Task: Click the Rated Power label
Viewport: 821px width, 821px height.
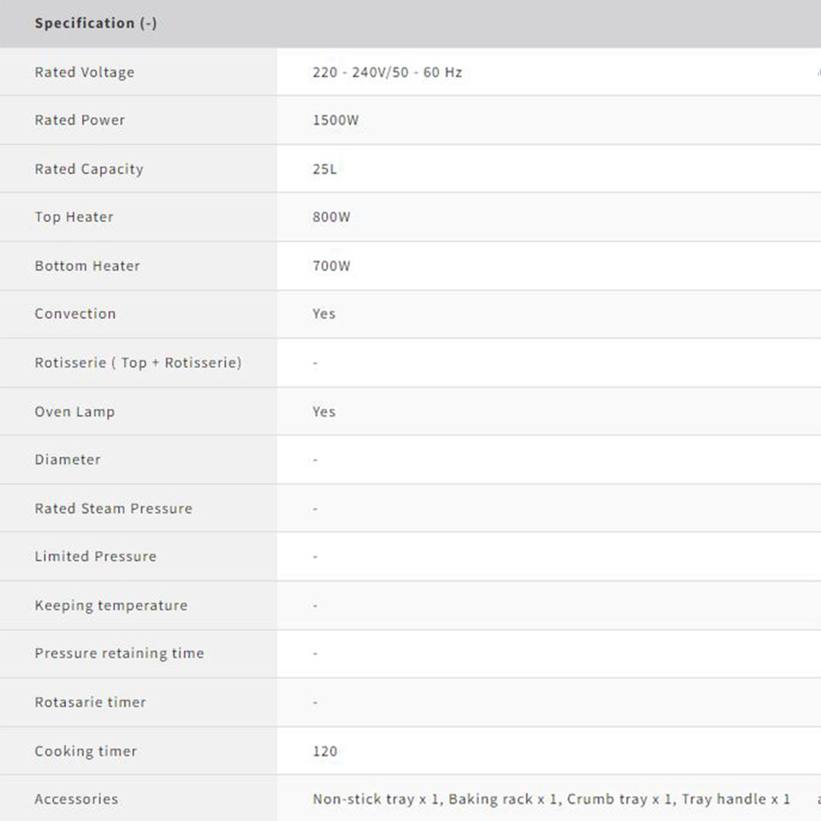Action: 80,120
